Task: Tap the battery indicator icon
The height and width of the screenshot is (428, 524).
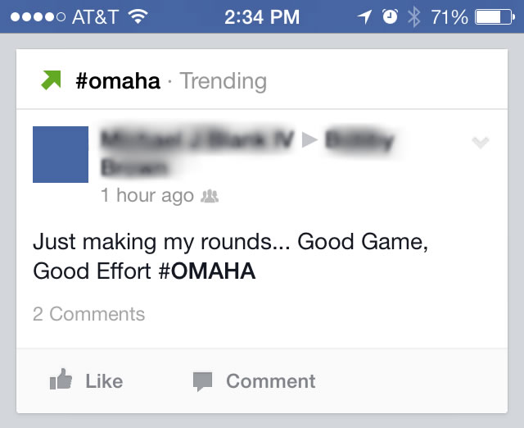Action: coord(495,17)
